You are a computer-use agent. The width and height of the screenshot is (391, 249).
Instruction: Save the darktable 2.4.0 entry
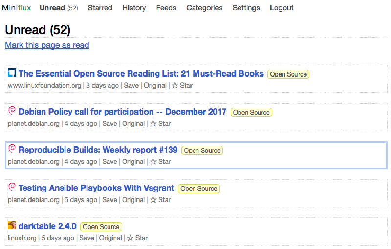87,238
